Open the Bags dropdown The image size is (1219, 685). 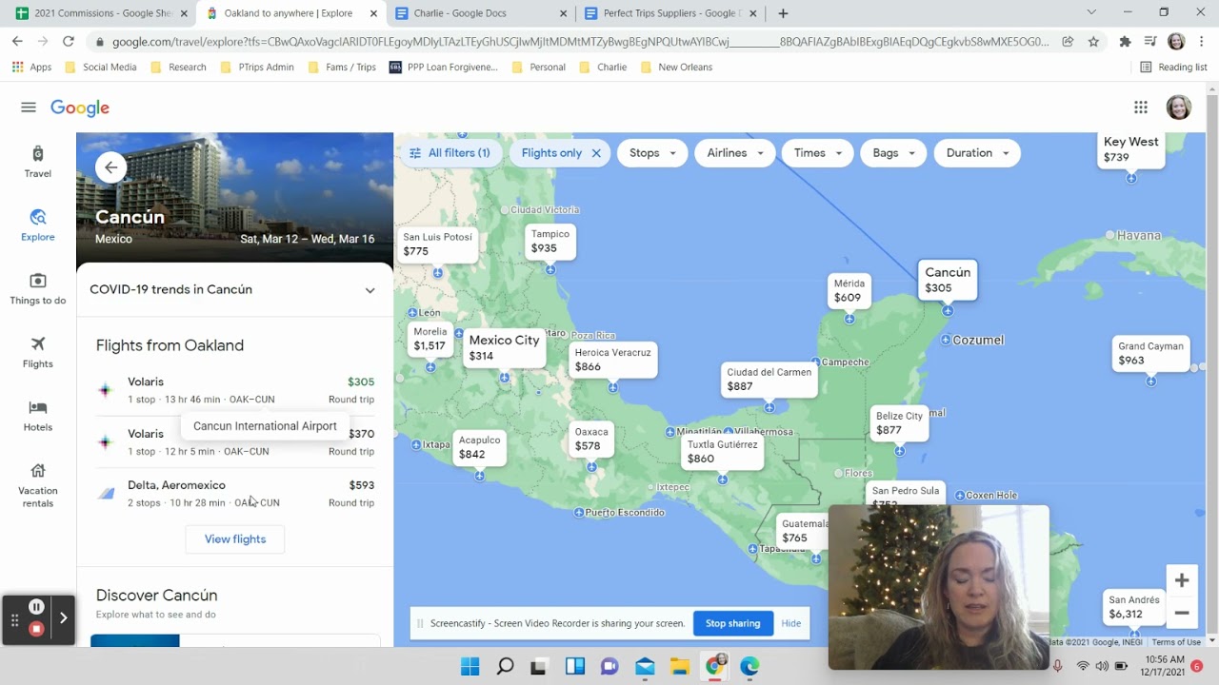[x=893, y=153]
